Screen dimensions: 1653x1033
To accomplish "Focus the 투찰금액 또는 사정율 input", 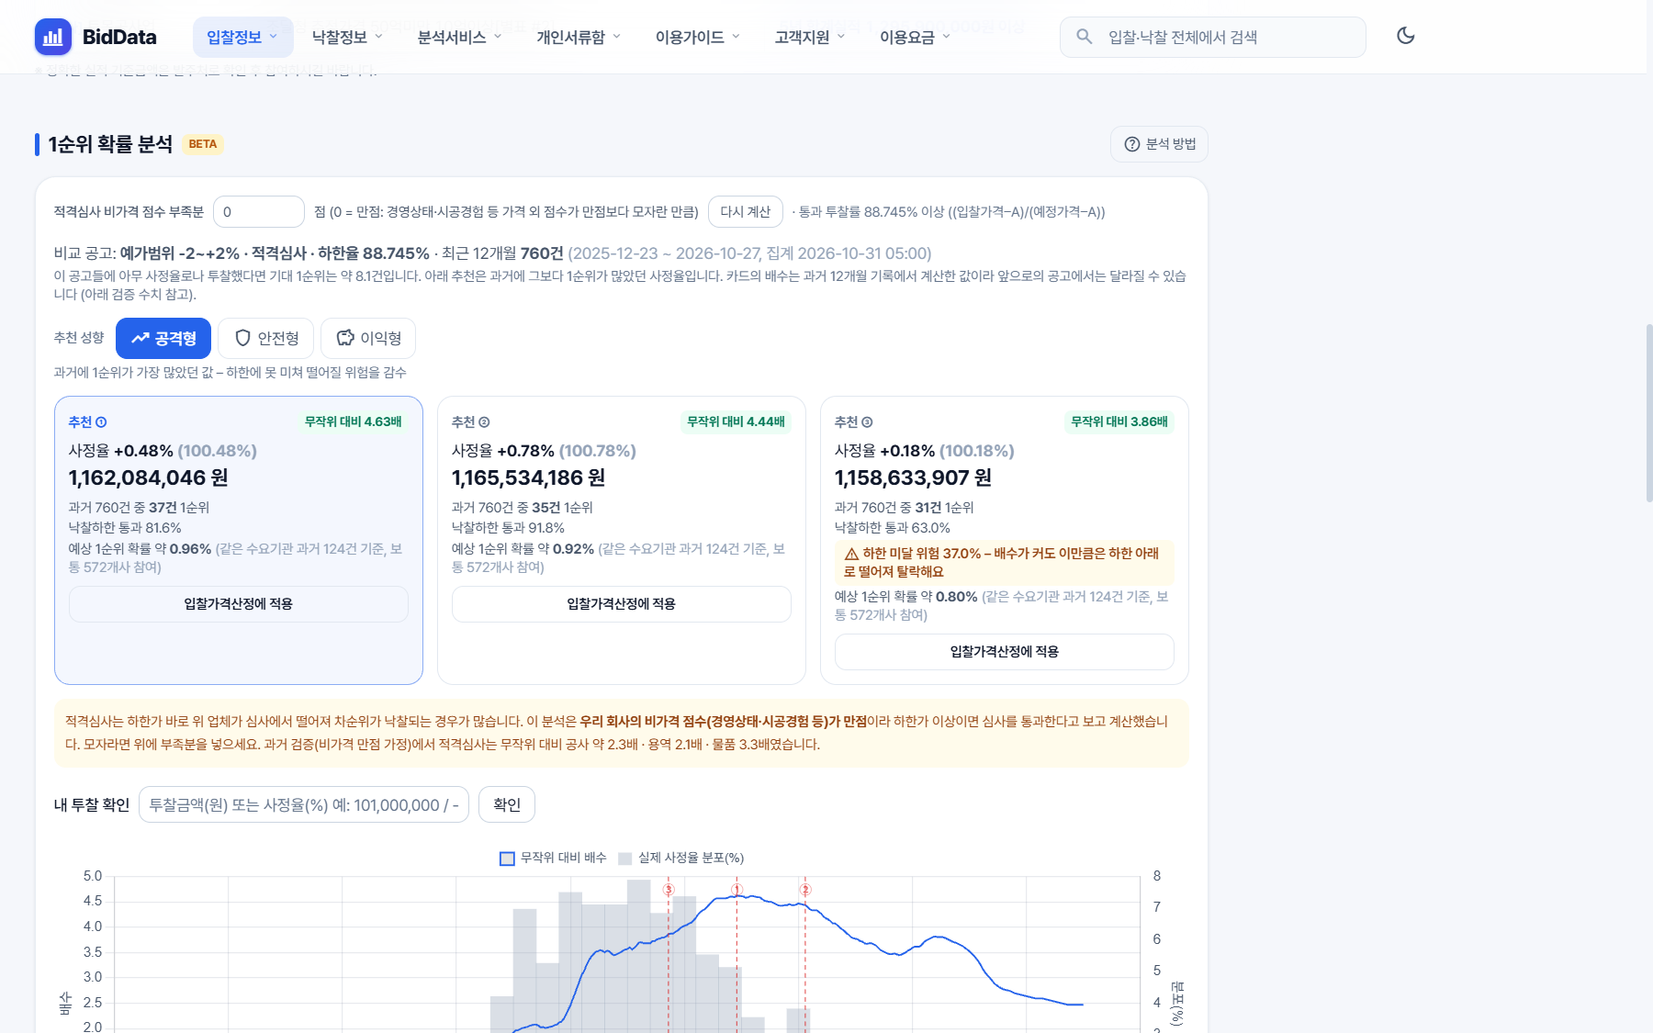I will coord(304,804).
